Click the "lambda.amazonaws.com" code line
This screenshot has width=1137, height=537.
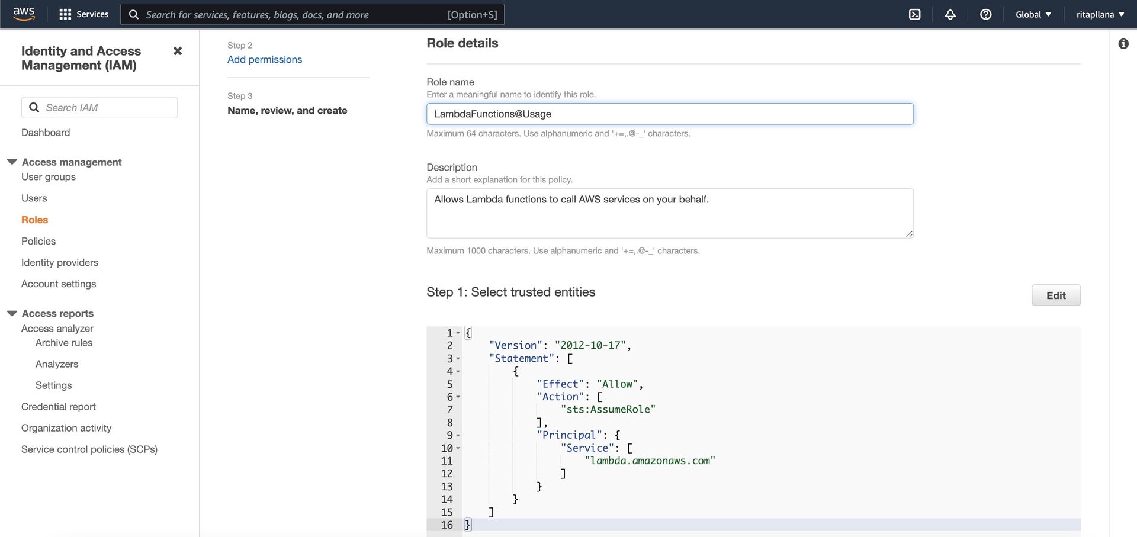650,461
